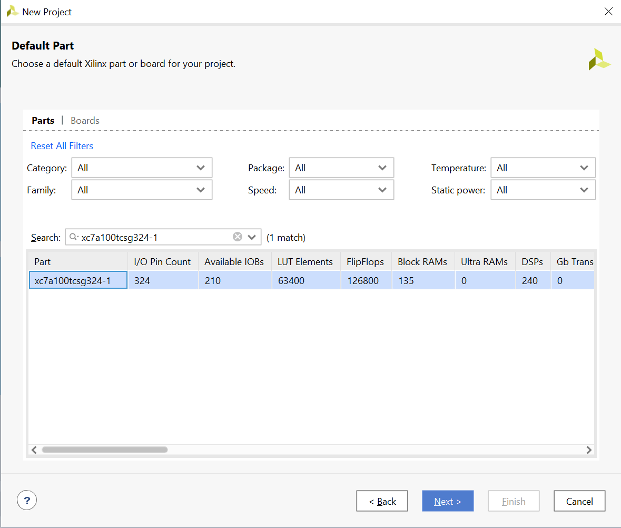Click the help question mark icon
Screen dimensions: 621x528
pyautogui.click(x=27, y=500)
